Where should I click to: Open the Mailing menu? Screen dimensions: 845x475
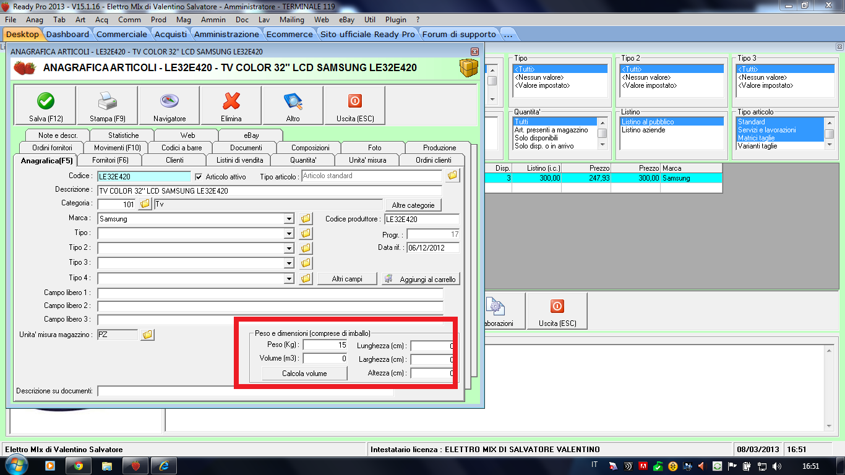[292, 20]
